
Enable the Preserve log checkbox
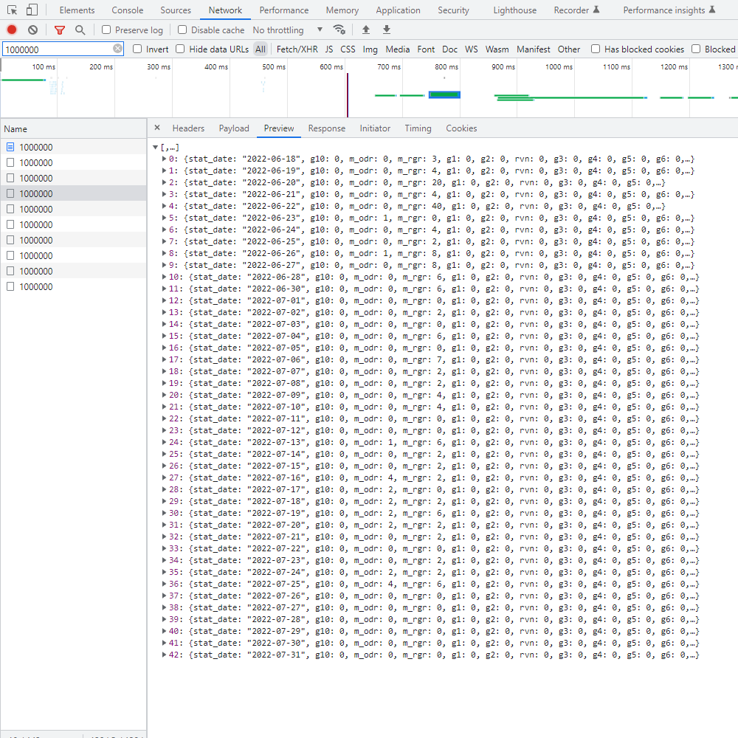[x=106, y=30]
